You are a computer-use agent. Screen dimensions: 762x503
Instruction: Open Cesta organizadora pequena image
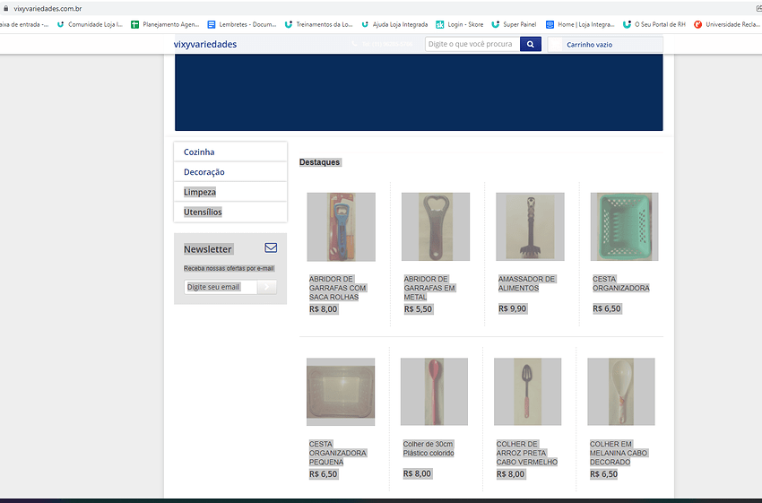340,392
